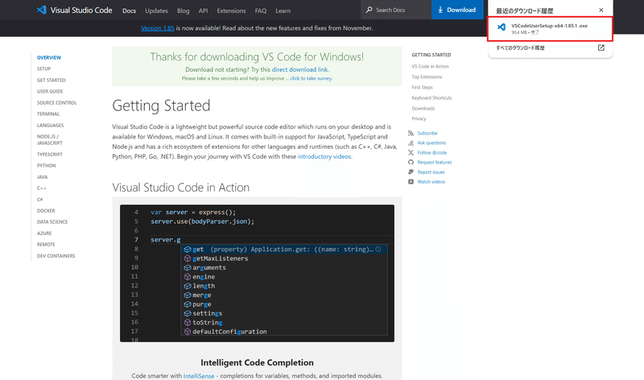Select TypeScript in the docs sidebar
This screenshot has width=644, height=380.
(50, 155)
